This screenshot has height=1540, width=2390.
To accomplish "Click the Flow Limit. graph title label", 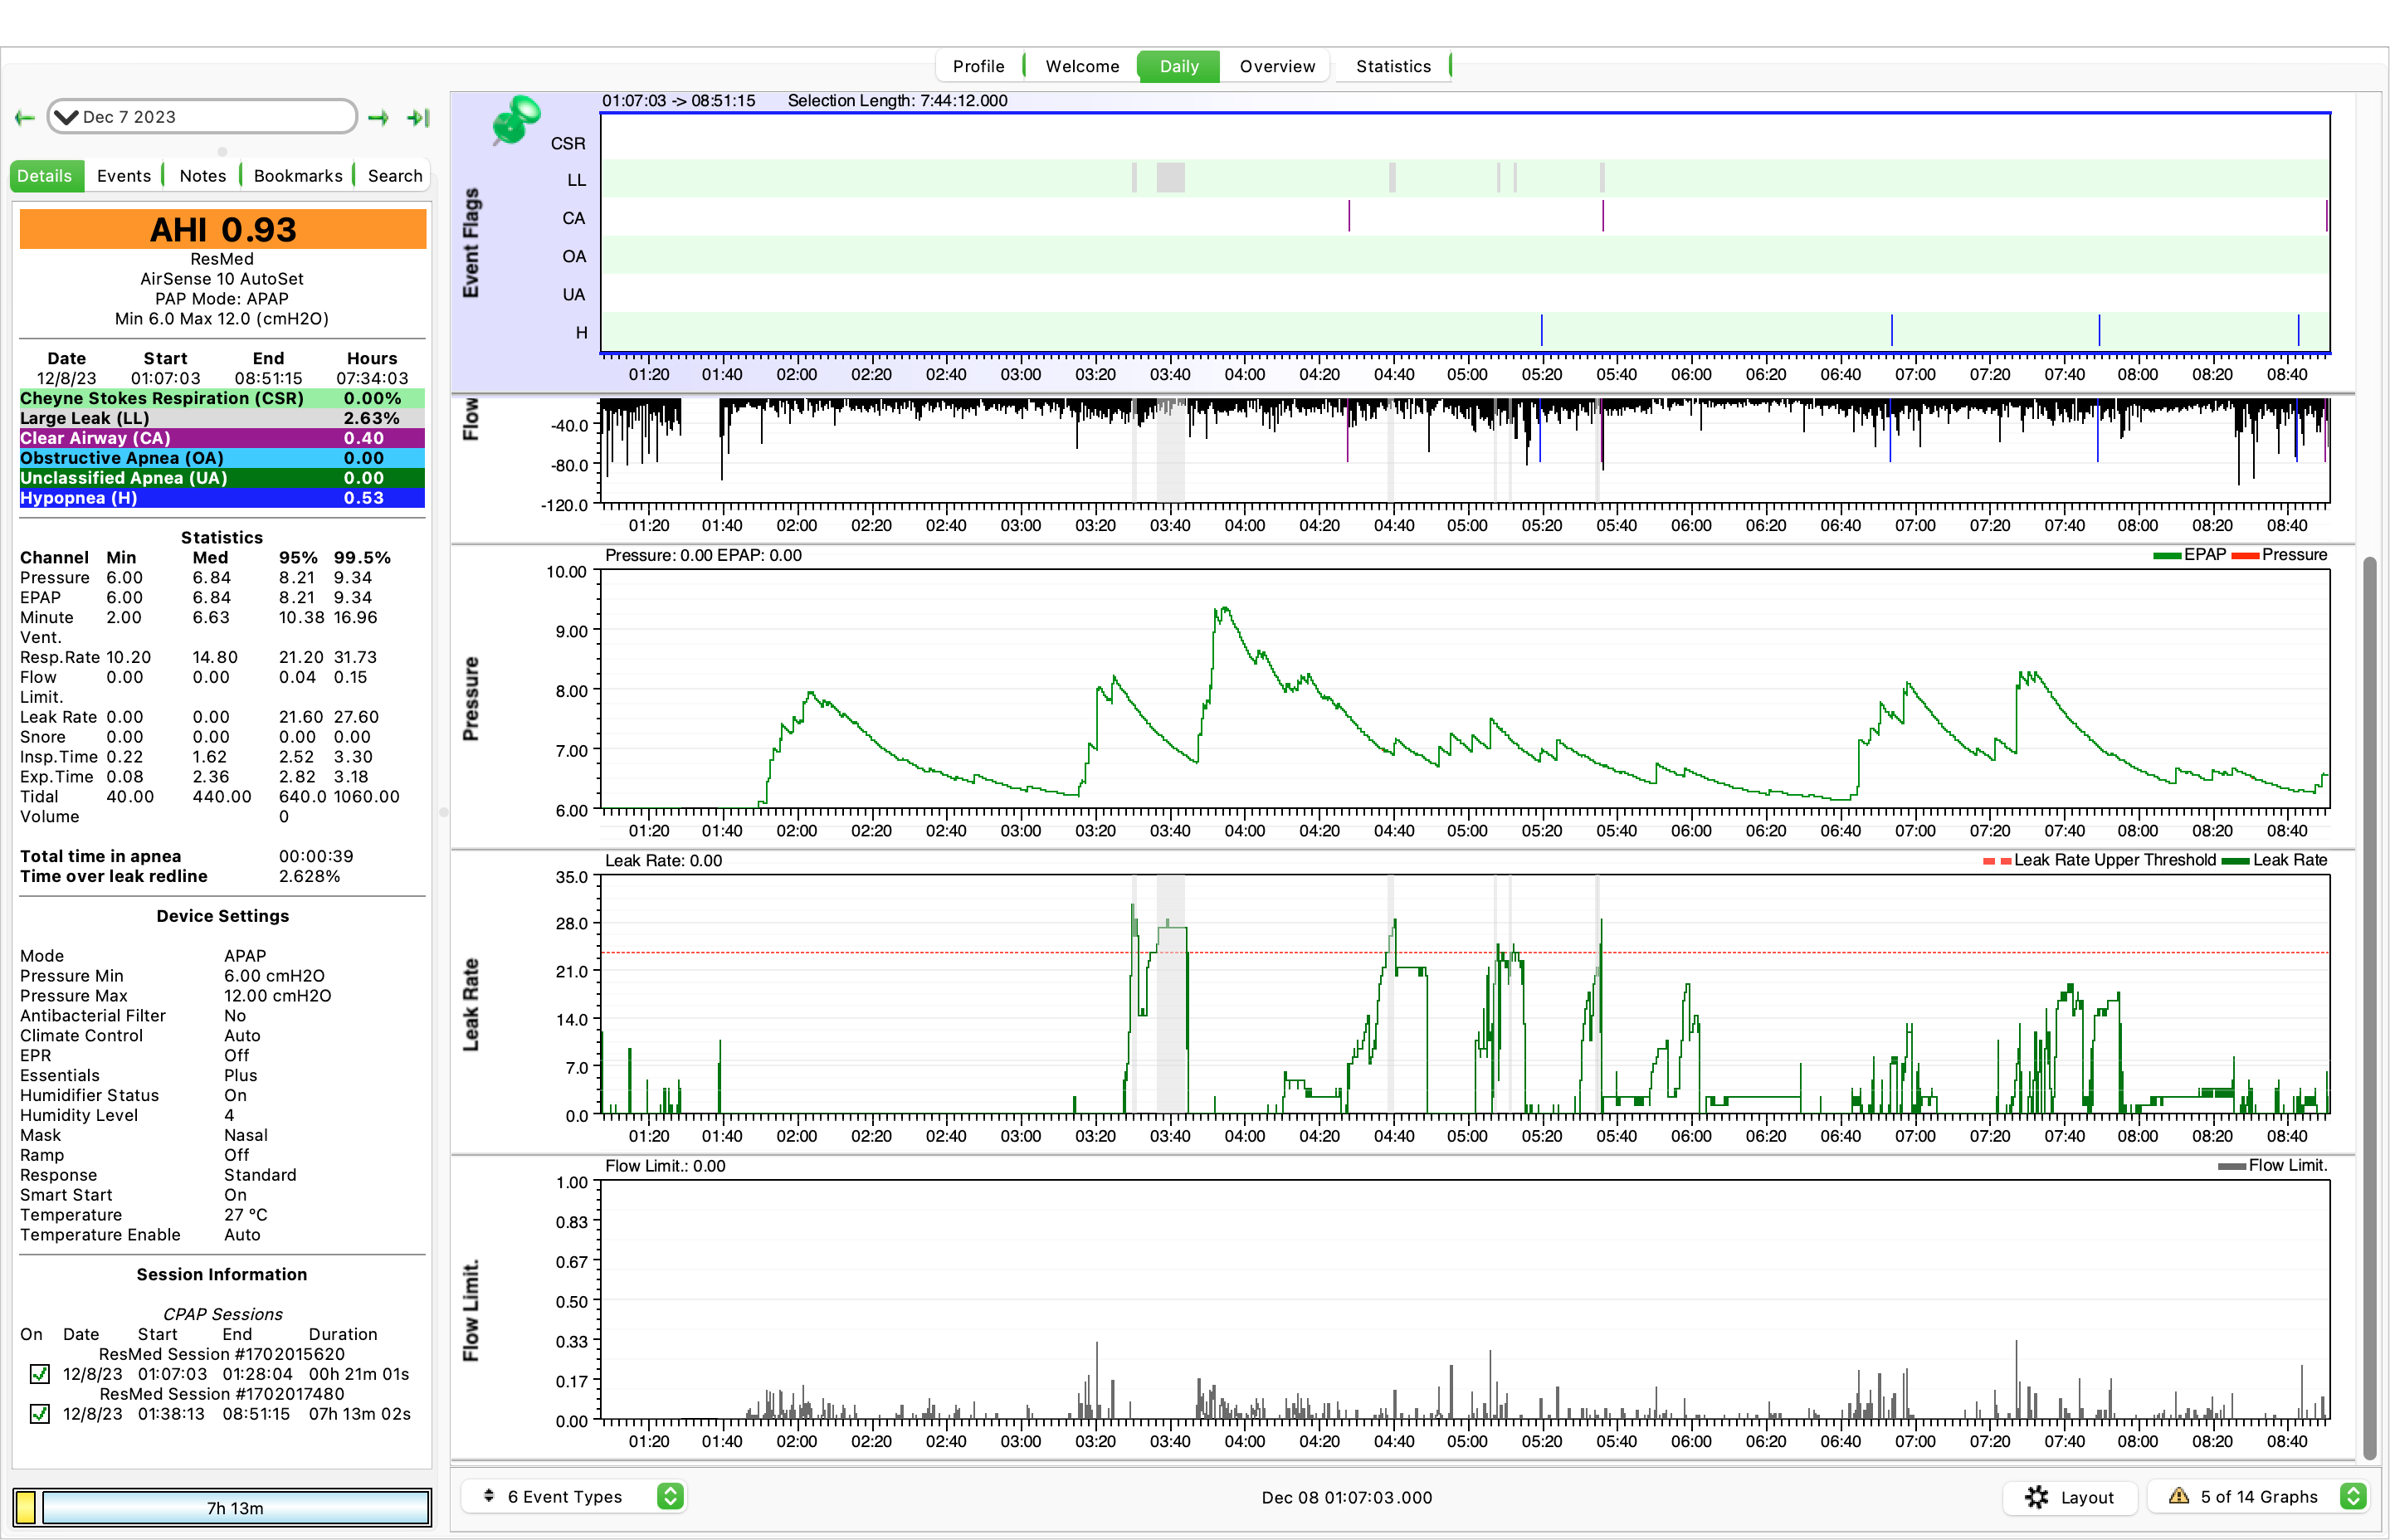I will [471, 1309].
